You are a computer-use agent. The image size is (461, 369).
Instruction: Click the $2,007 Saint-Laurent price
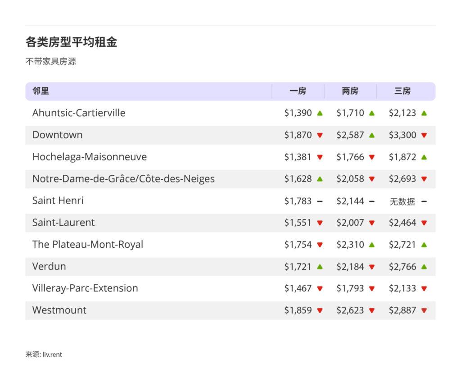tap(350, 223)
